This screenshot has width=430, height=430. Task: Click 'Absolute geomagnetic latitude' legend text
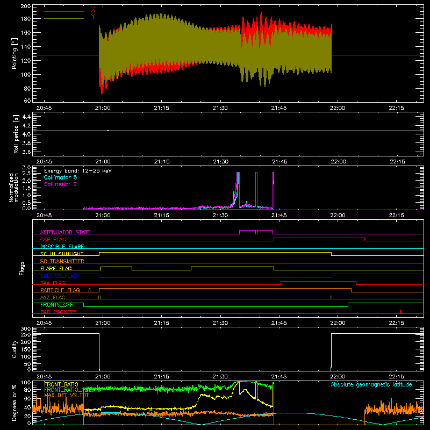(x=371, y=384)
